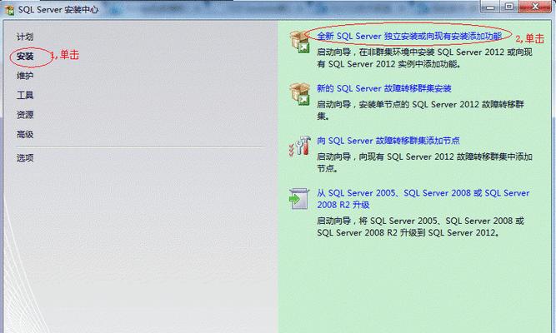Click description 启动向导，在非群集环境中安装 SQL Server 2012

424,58
